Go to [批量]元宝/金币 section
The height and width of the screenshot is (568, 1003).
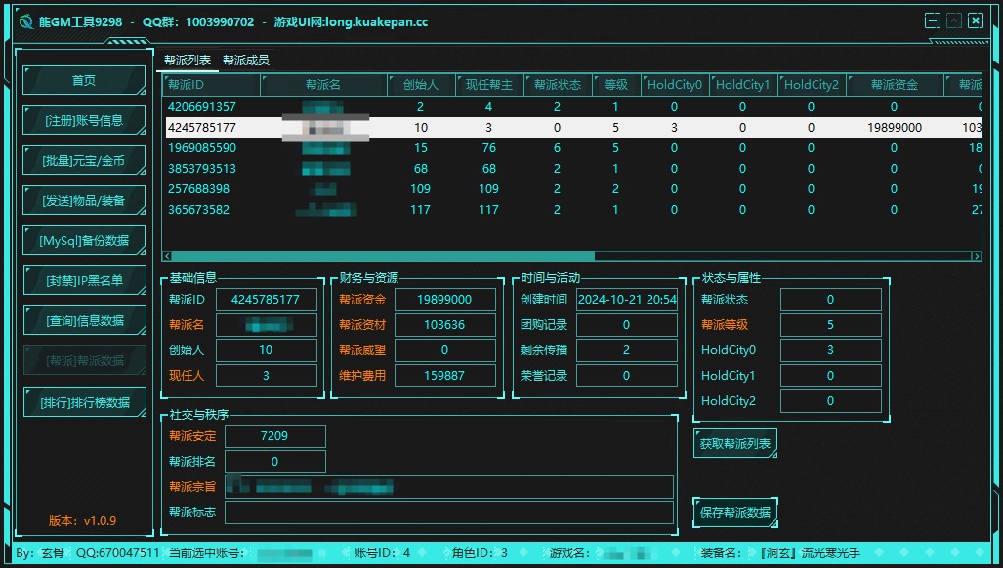pyautogui.click(x=84, y=160)
